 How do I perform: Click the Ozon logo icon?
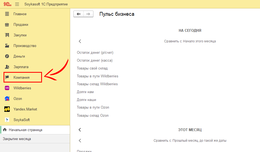click(x=7, y=99)
